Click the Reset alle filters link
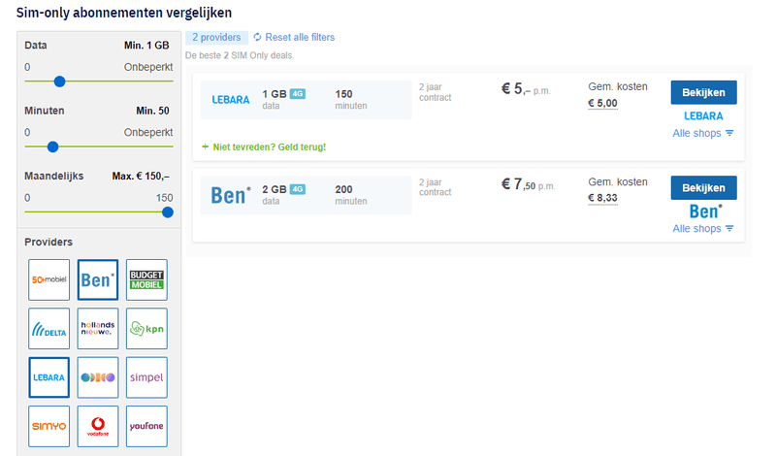 point(300,37)
